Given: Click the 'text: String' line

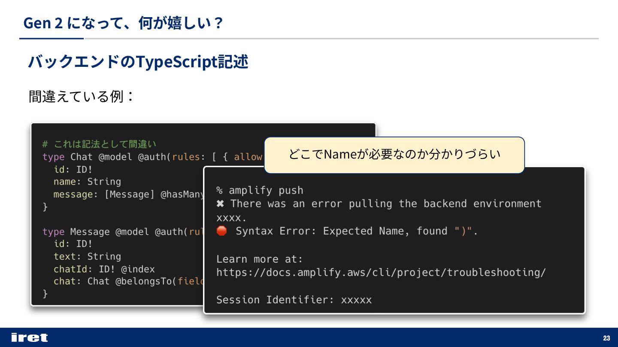Looking at the screenshot, I should pos(87,257).
